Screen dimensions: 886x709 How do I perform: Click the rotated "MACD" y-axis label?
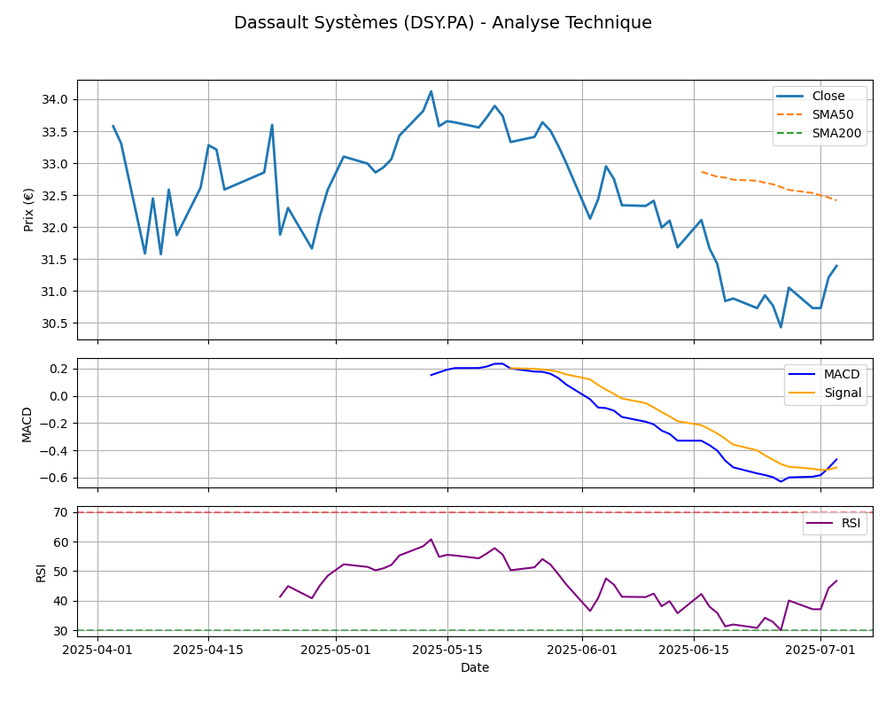coord(27,425)
